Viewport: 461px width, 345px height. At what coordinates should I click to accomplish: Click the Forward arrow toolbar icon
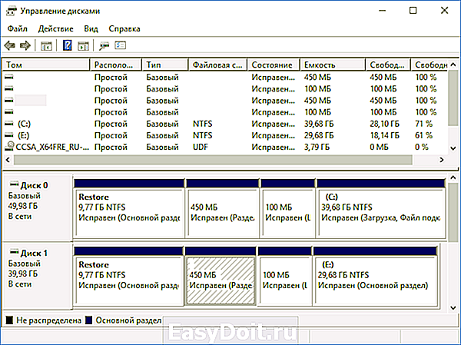click(25, 45)
